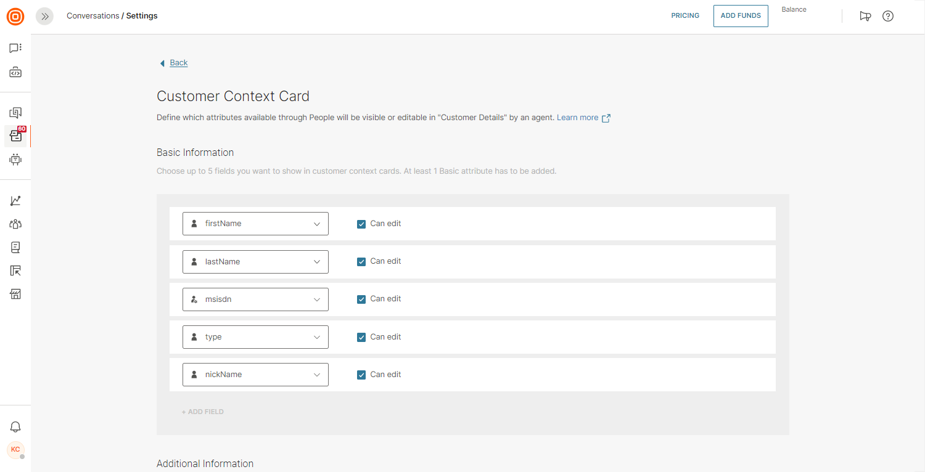Open the analytics chart icon
This screenshot has height=472, width=925.
pyautogui.click(x=15, y=201)
